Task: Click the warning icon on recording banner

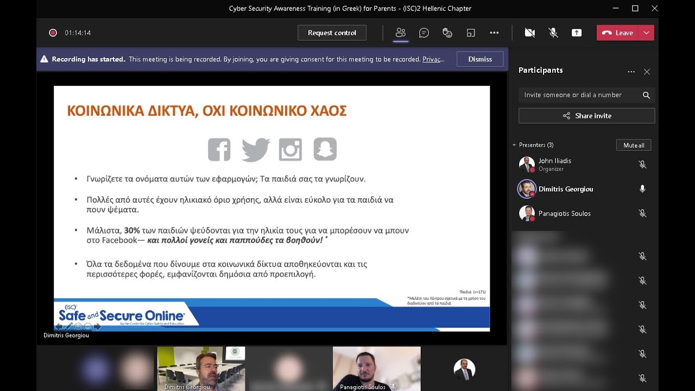Action: coord(44,59)
